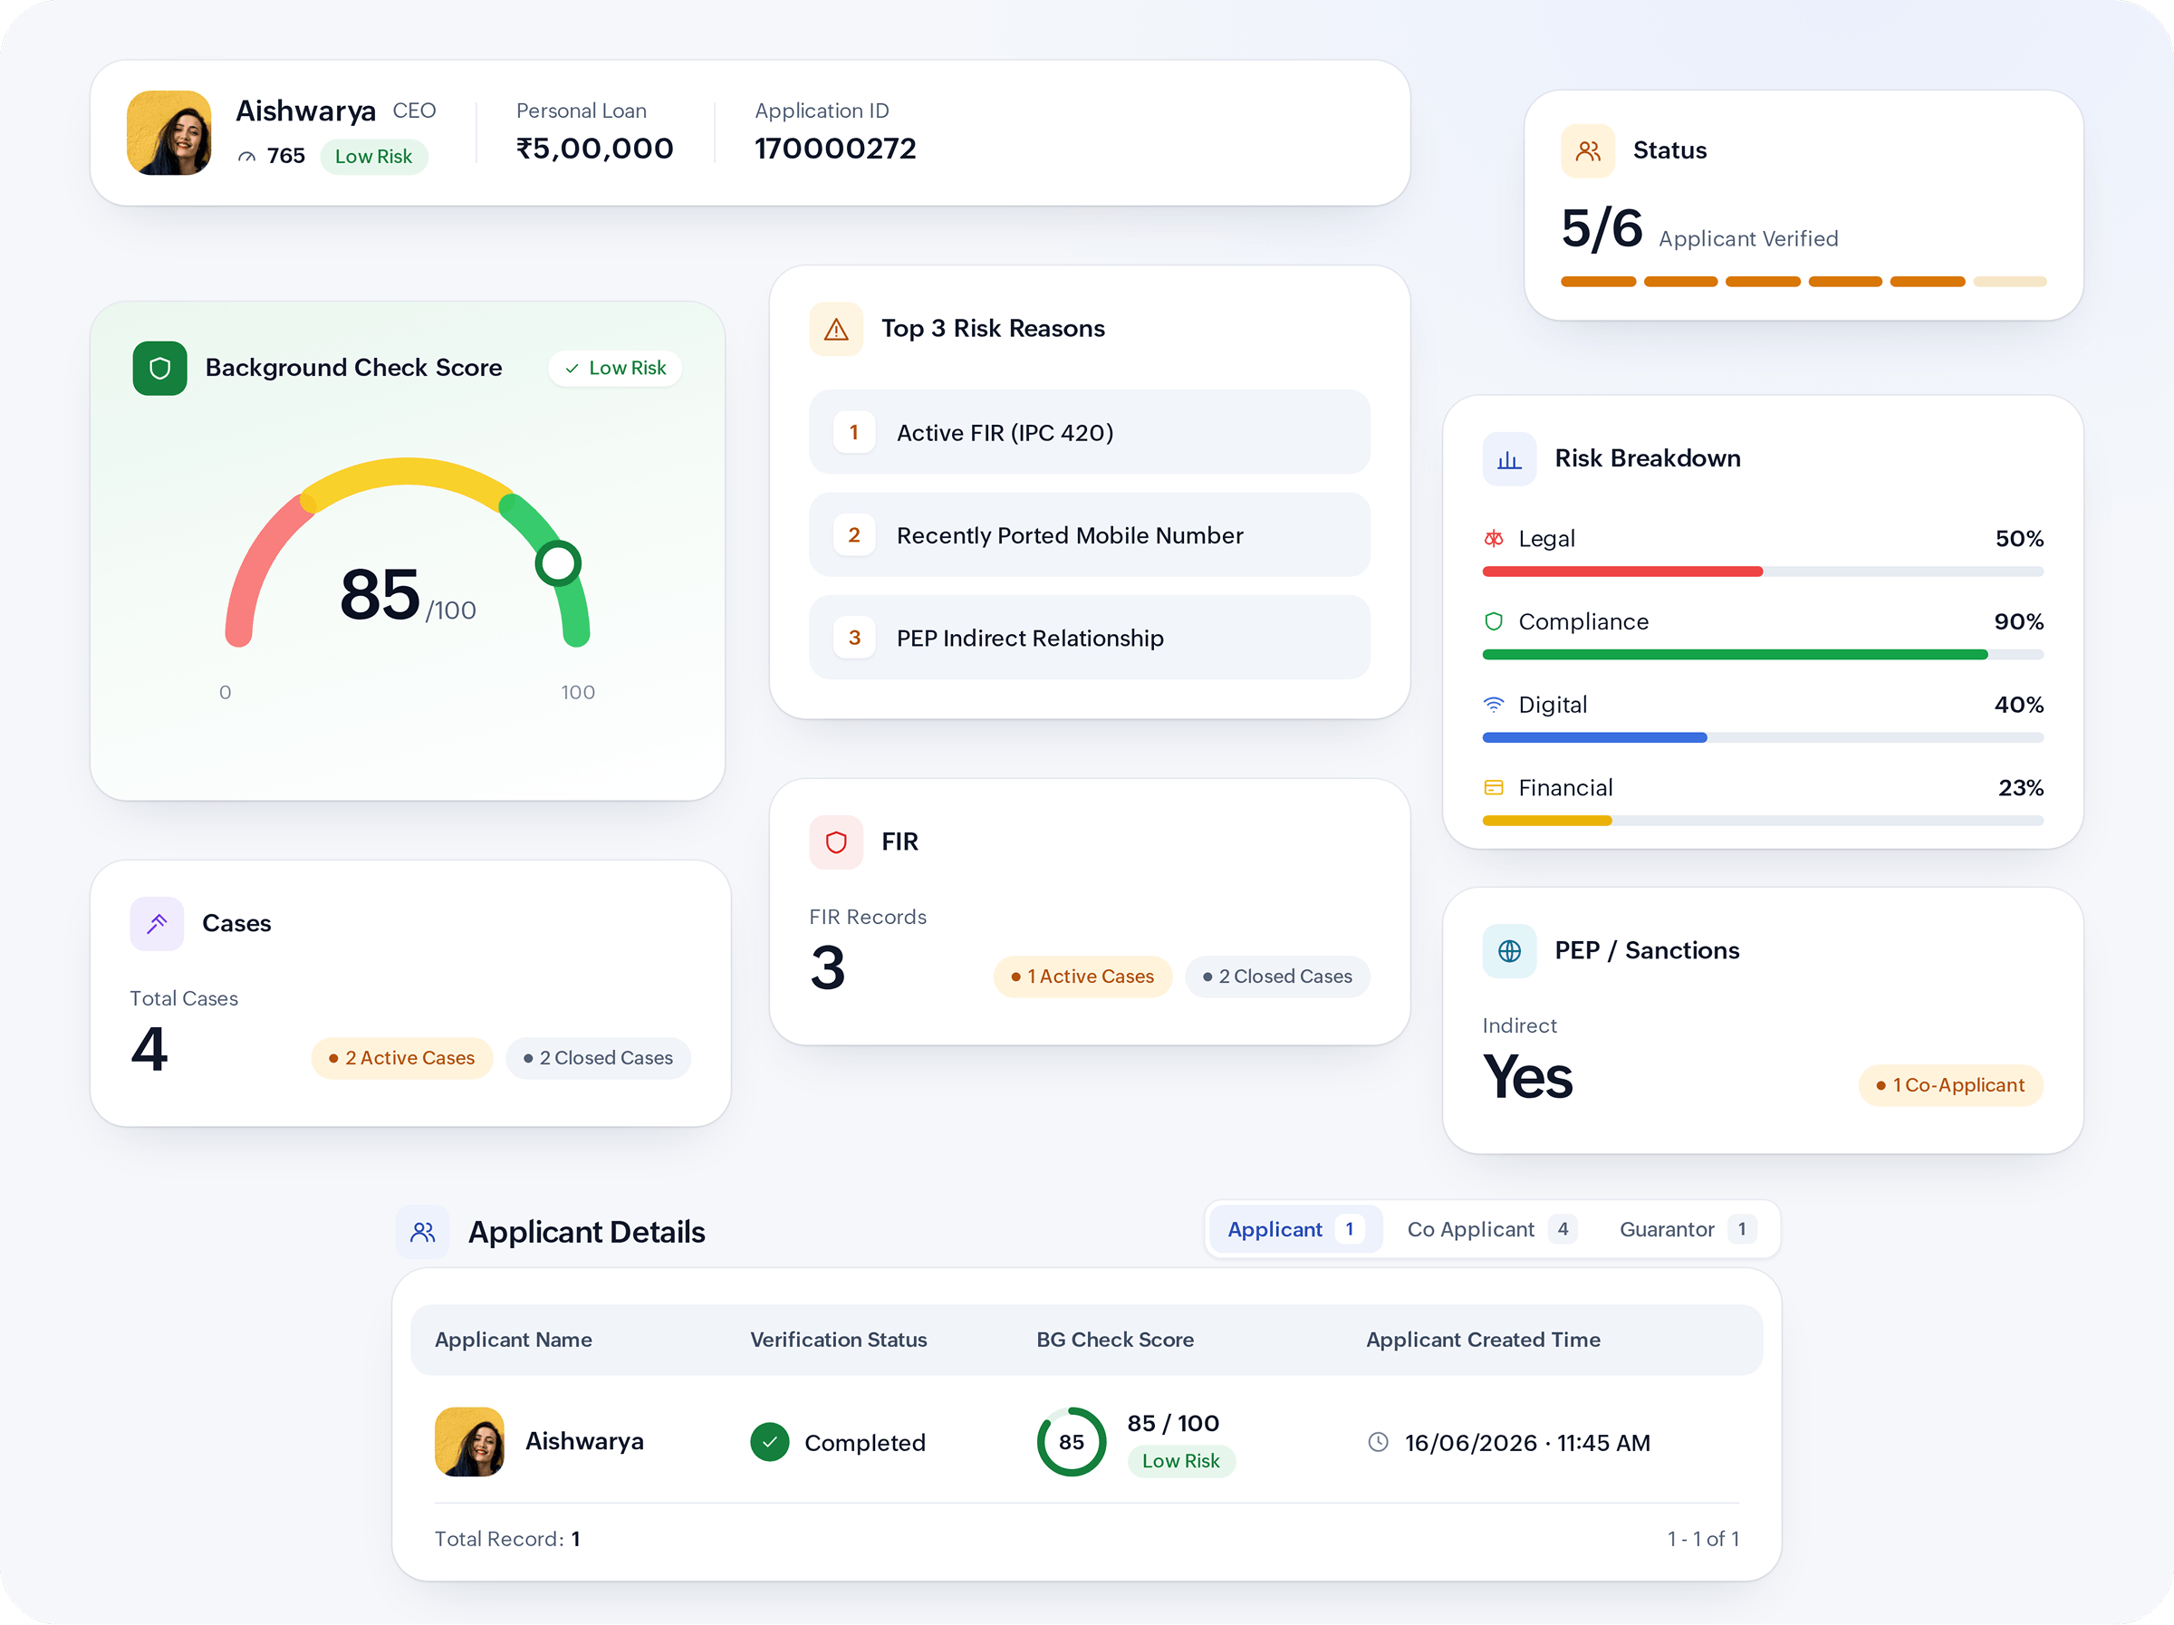Switch to the Guarantor tab
The height and width of the screenshot is (1625, 2174).
tap(1687, 1229)
